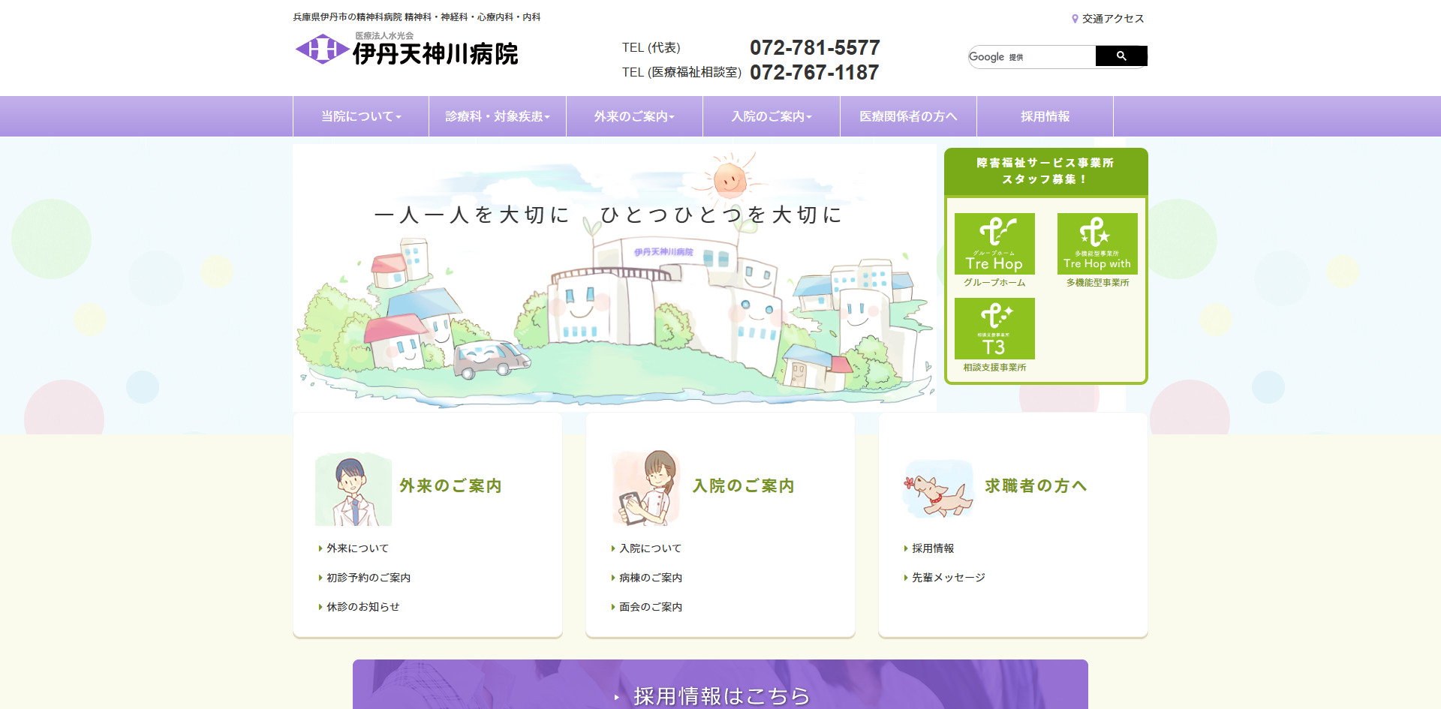Open the Tre Hop group home icon
Screen dimensions: 1441x709
click(x=994, y=244)
